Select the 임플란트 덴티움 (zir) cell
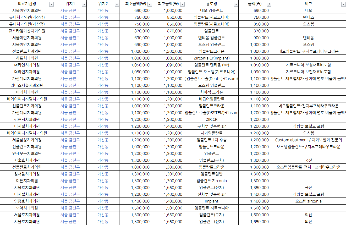The height and width of the screenshot is (225, 346). click(212, 65)
